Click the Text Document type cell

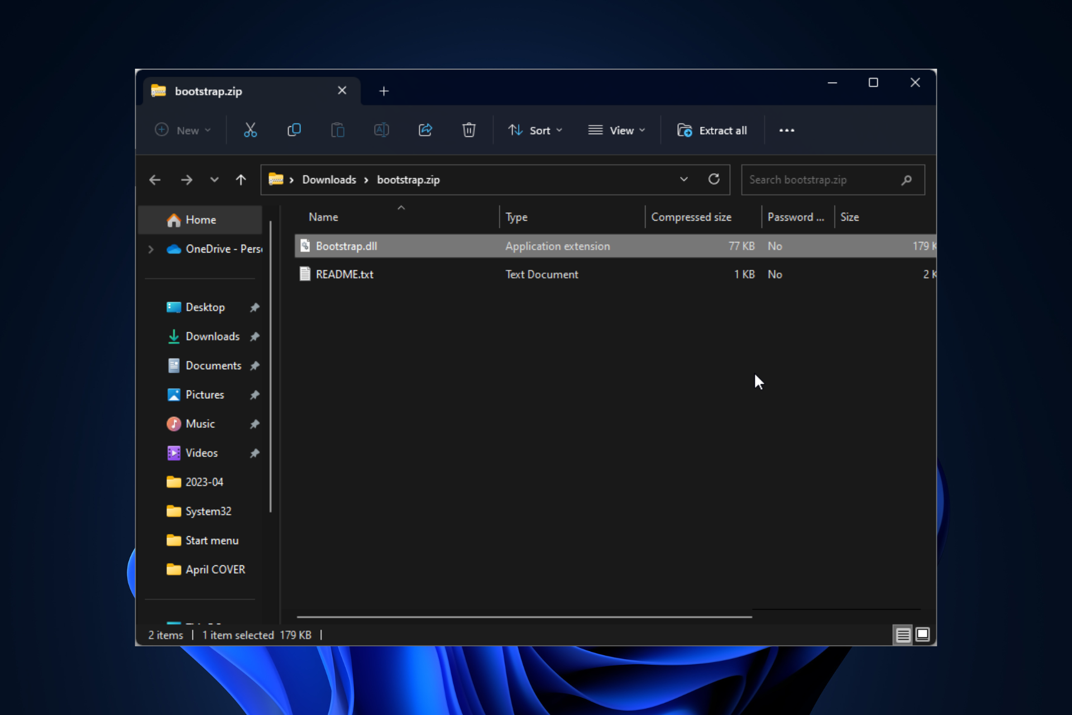[542, 274]
